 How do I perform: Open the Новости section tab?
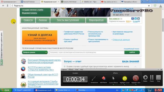(x=28, y=20)
